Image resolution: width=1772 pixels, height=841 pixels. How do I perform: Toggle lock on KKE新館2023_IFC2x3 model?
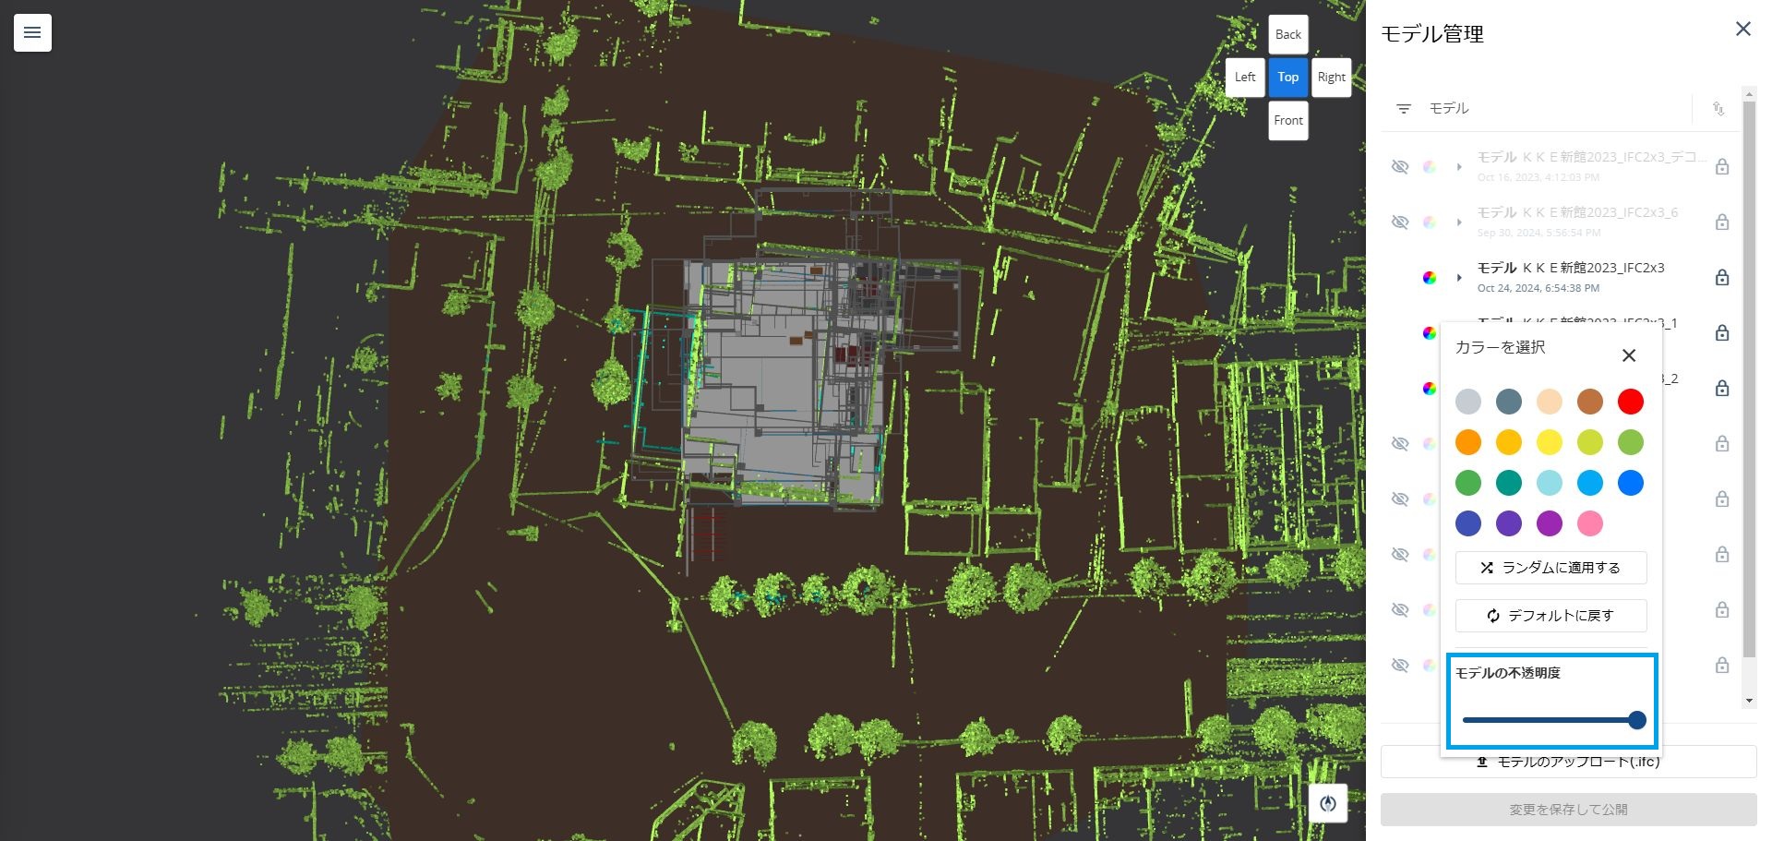point(1722,278)
